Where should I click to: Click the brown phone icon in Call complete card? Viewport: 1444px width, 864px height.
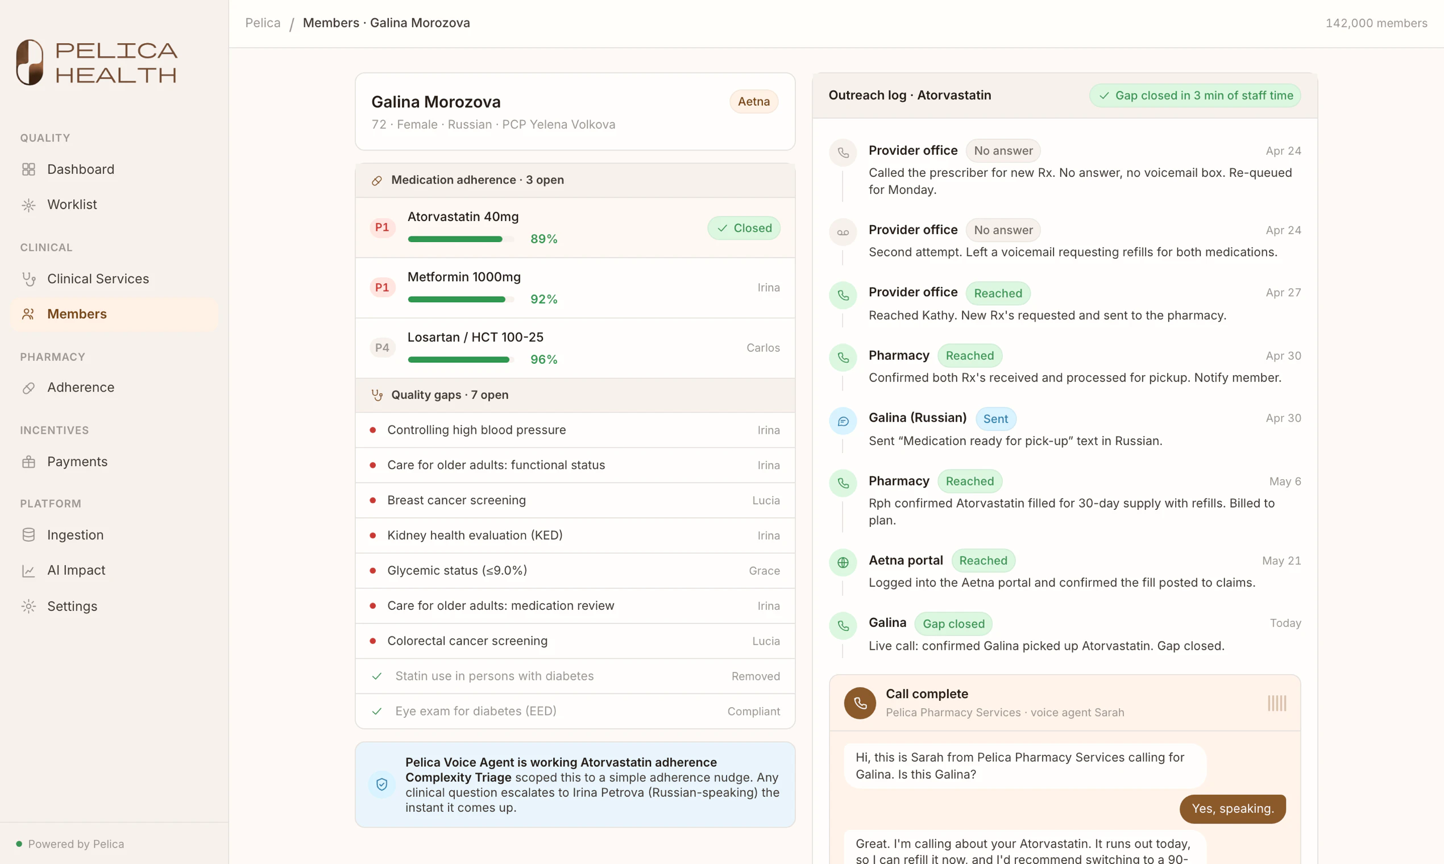[860, 703]
